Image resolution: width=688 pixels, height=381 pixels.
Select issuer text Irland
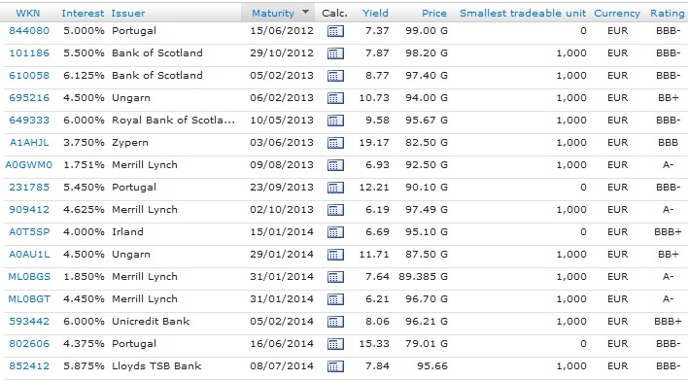pos(127,231)
